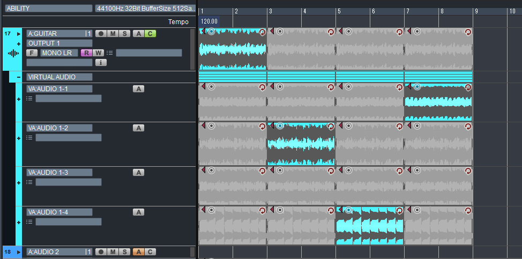
Task: Click the orange A button on A:AUDIO 2
Action: point(138,252)
